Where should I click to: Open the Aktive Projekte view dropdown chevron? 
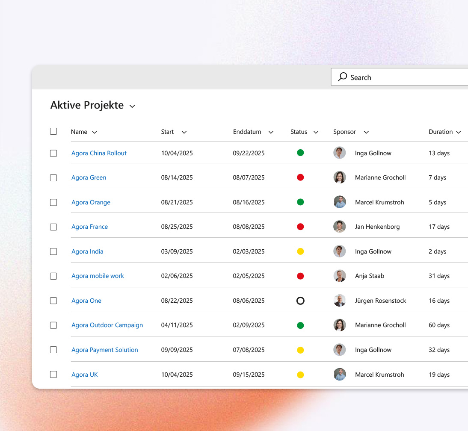pyautogui.click(x=132, y=106)
